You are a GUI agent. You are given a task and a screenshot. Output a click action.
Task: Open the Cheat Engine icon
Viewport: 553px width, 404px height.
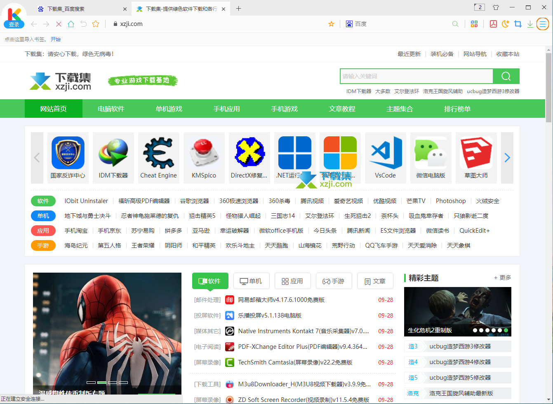click(x=159, y=153)
